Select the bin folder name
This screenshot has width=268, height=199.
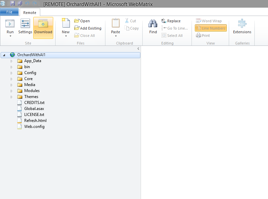click(x=27, y=67)
